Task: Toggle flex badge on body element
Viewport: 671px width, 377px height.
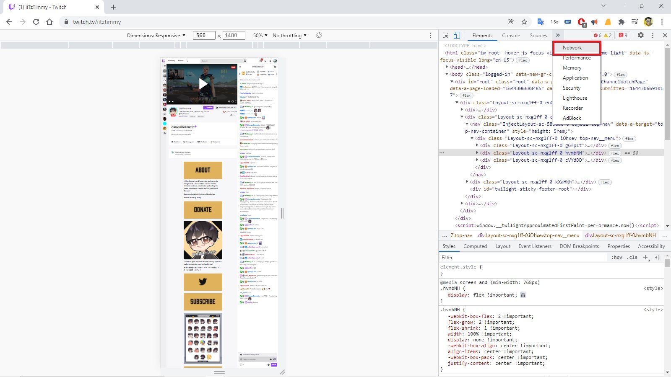Action: (621, 75)
